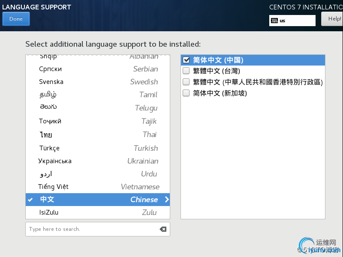Click the Chinese row checkmark icon
Viewport: 343px width, 257px height.
tap(30, 200)
